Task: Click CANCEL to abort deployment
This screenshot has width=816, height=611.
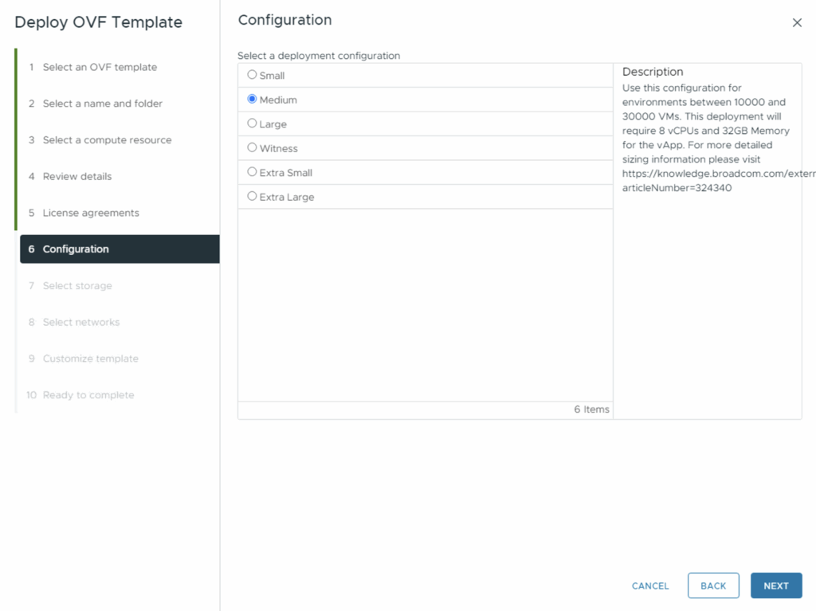Action: point(650,586)
